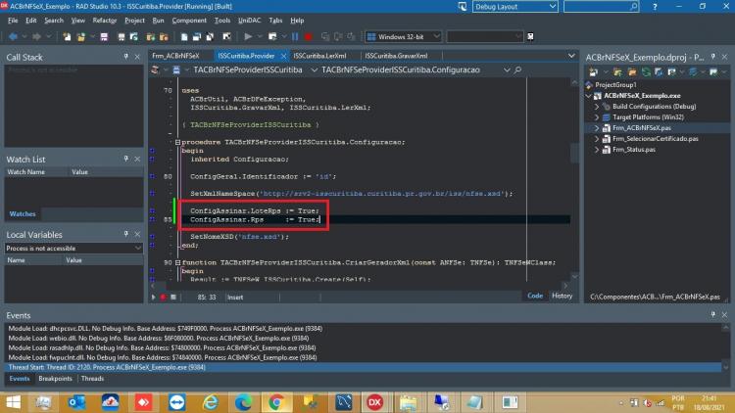
Task: Select the Thread Start event row
Action: click(364, 367)
